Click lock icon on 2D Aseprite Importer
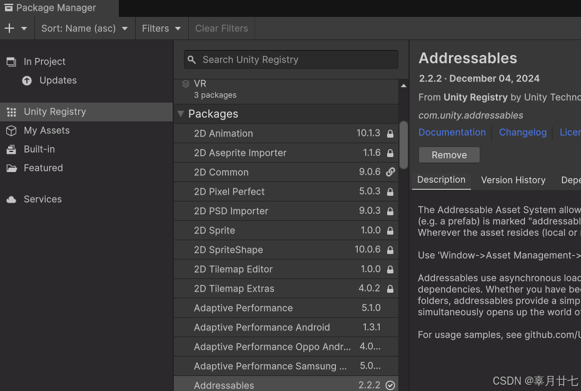Screen dimensions: 581x391 click(x=390, y=153)
